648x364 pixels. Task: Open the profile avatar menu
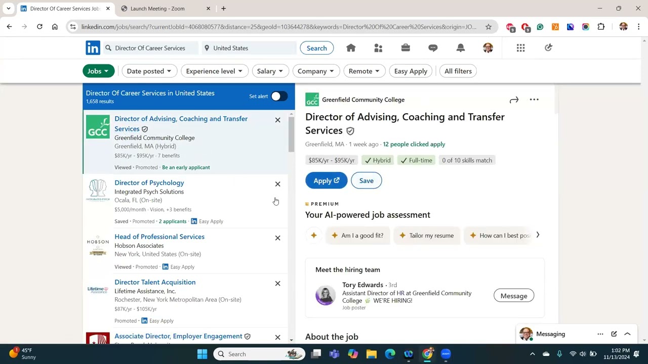point(488,48)
